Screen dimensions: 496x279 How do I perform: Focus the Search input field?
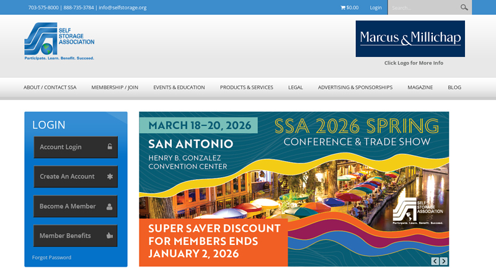424,7
